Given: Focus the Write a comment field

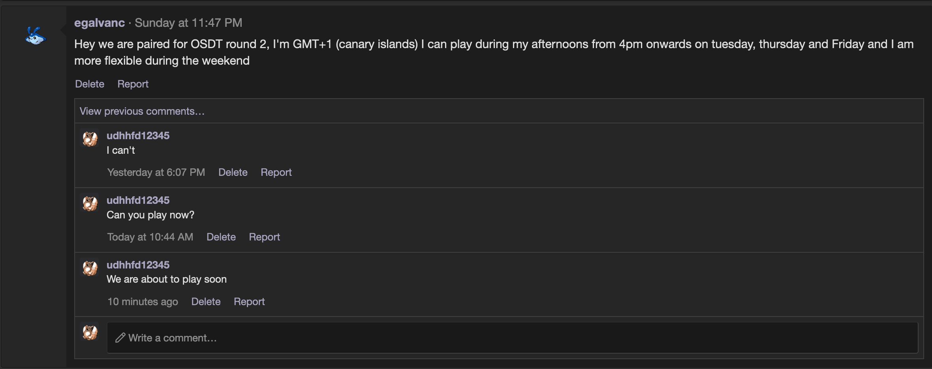Looking at the screenshot, I should 512,338.
